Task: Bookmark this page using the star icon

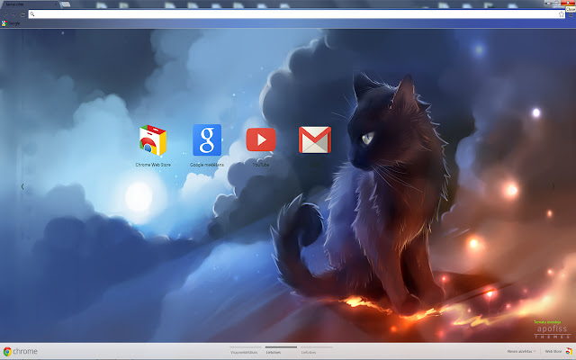Action: pos(562,14)
